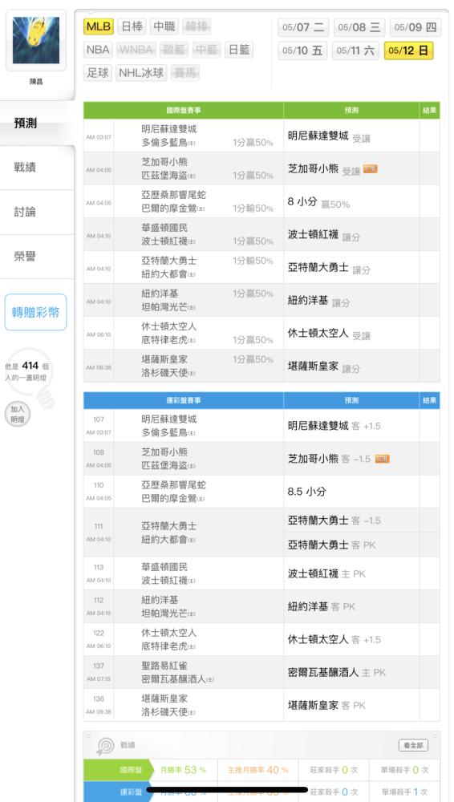Click the orange badge next to 芝加哥小熊 受讓
Image resolution: width=454 pixels, height=802 pixels.
click(370, 169)
